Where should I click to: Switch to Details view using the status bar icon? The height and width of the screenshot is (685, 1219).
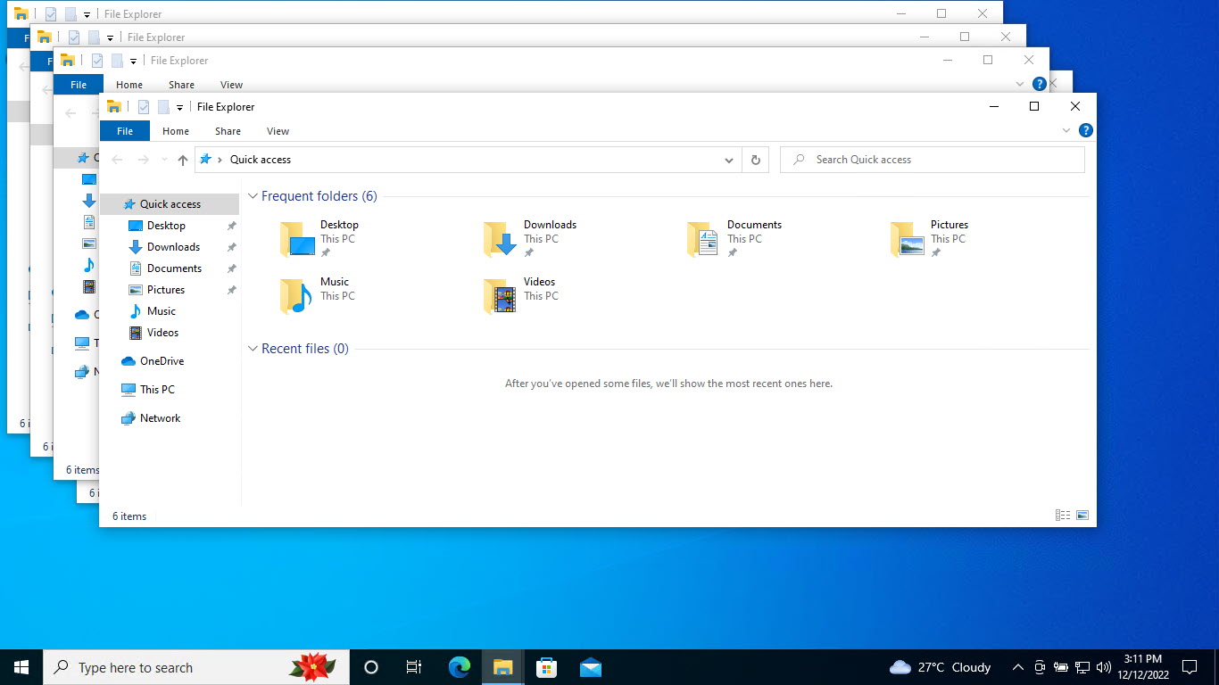pos(1062,515)
